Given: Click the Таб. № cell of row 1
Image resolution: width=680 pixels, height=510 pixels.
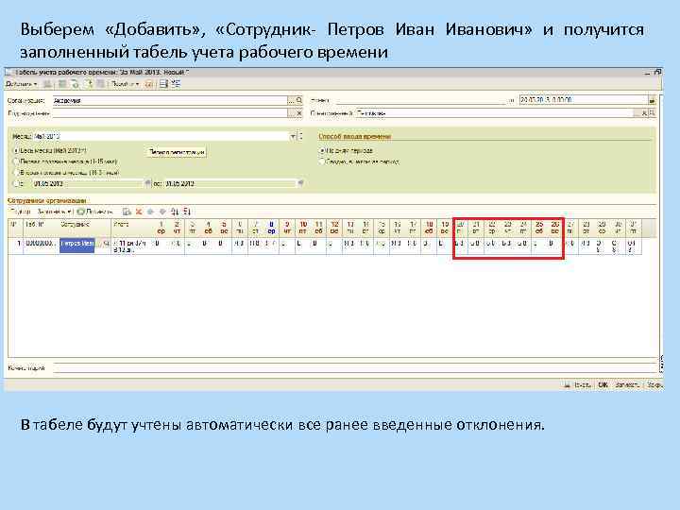Looking at the screenshot, I should pos(41,245).
